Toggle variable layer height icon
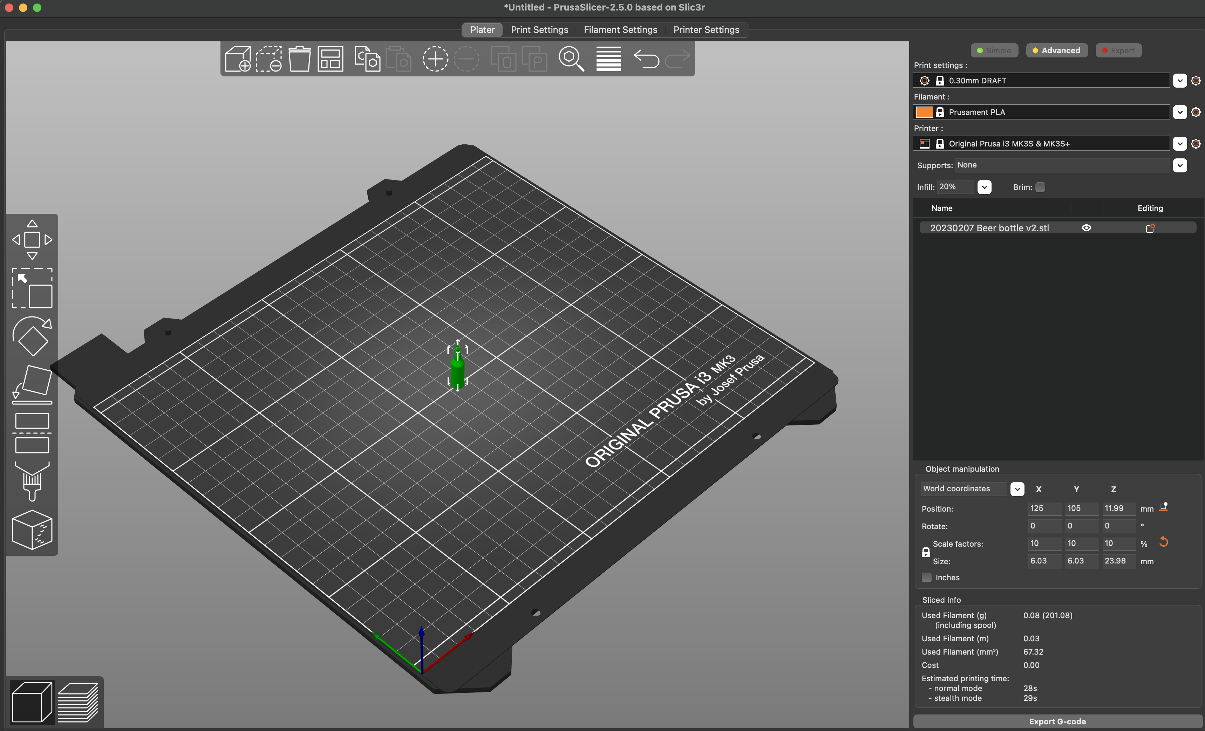The width and height of the screenshot is (1205, 731). (x=608, y=59)
